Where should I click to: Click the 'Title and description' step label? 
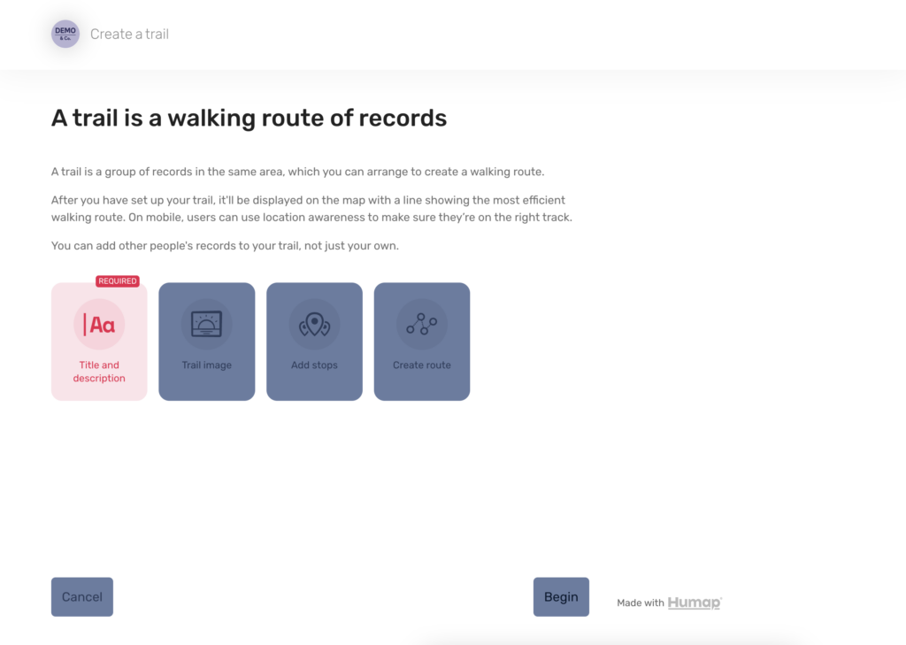pyautogui.click(x=99, y=372)
